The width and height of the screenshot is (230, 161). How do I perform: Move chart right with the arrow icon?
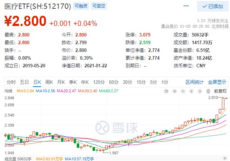pyautogui.click(x=199, y=91)
